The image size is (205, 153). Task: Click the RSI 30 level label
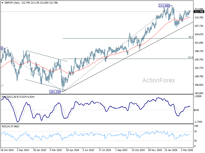[195, 141]
